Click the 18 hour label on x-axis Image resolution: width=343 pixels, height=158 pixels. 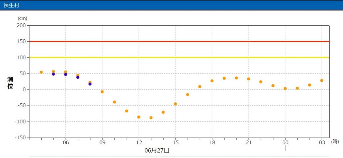(212, 143)
